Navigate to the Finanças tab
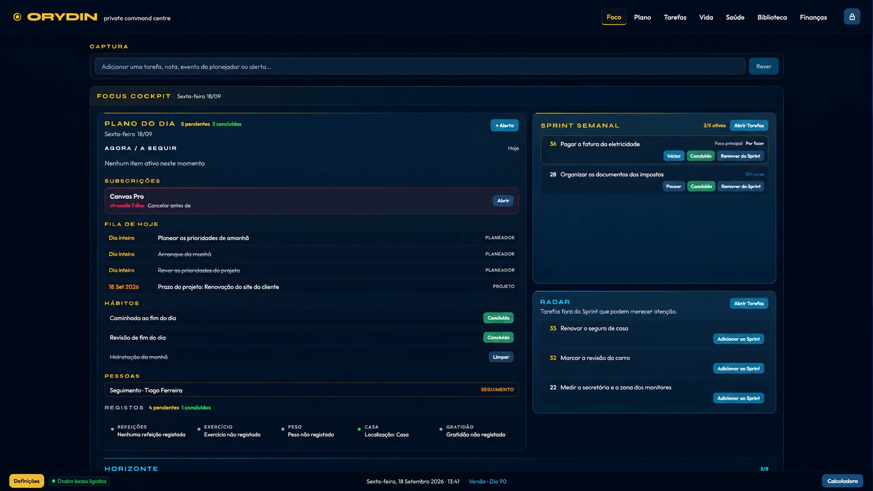 813,17
